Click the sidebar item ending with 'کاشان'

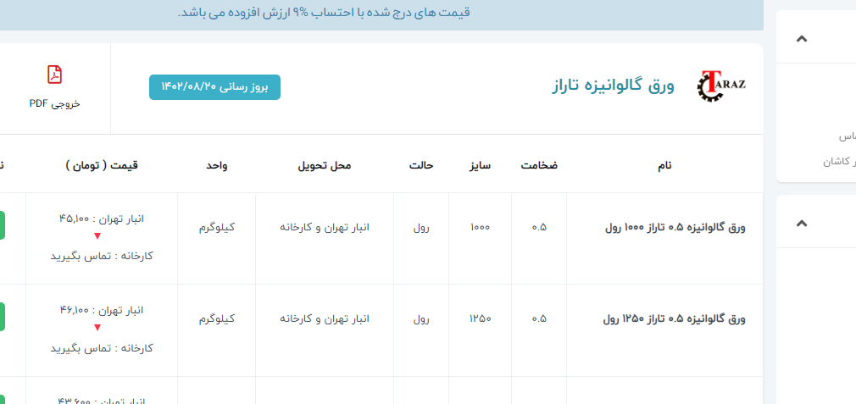[839, 161]
